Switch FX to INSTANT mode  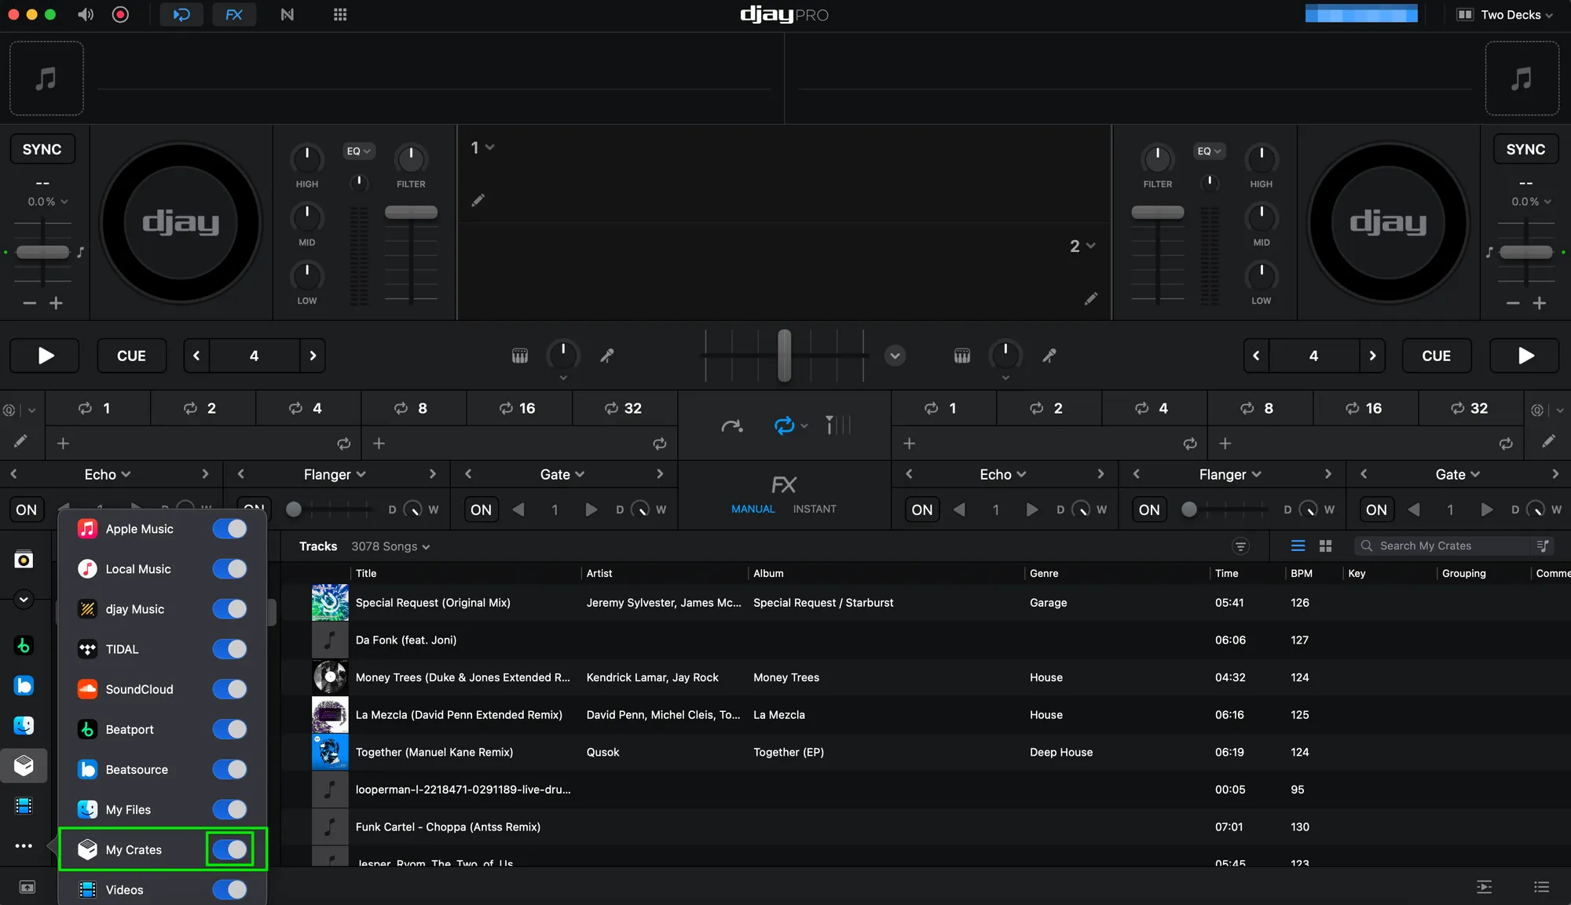tap(814, 509)
